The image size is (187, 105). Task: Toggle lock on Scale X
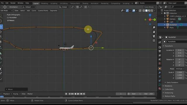tap(186, 72)
